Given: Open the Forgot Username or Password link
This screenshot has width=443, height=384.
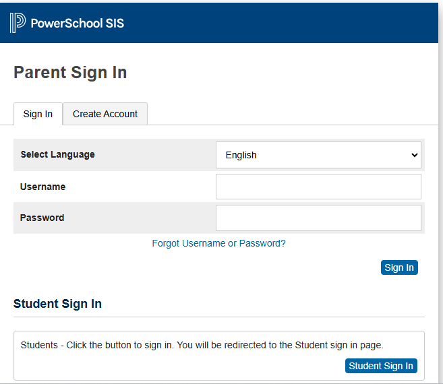Looking at the screenshot, I should [x=218, y=243].
